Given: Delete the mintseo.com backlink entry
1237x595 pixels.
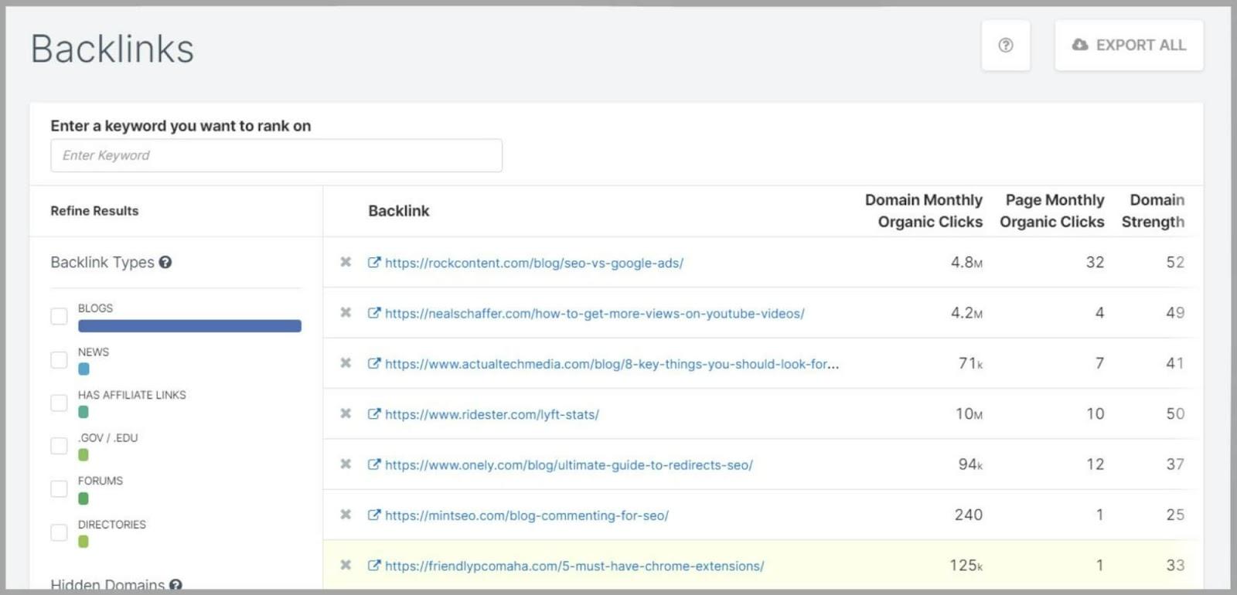Looking at the screenshot, I should [x=346, y=515].
